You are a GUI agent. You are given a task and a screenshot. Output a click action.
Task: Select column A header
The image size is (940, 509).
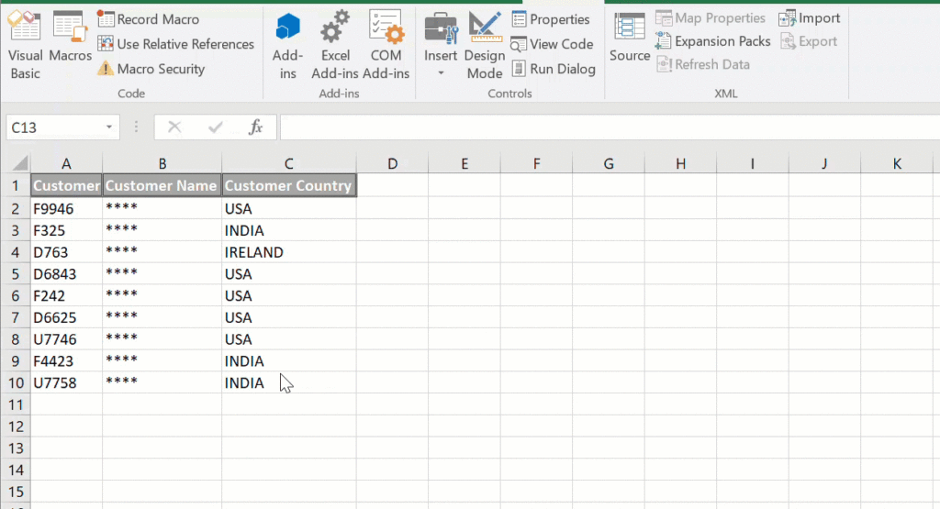66,163
